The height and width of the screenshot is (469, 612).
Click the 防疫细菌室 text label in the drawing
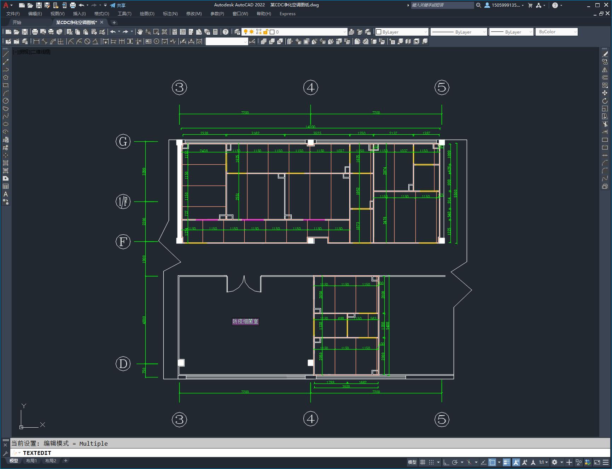(x=245, y=322)
